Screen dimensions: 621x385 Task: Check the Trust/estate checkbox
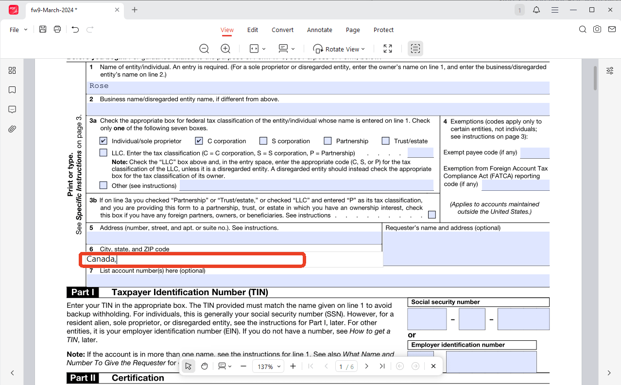(385, 141)
